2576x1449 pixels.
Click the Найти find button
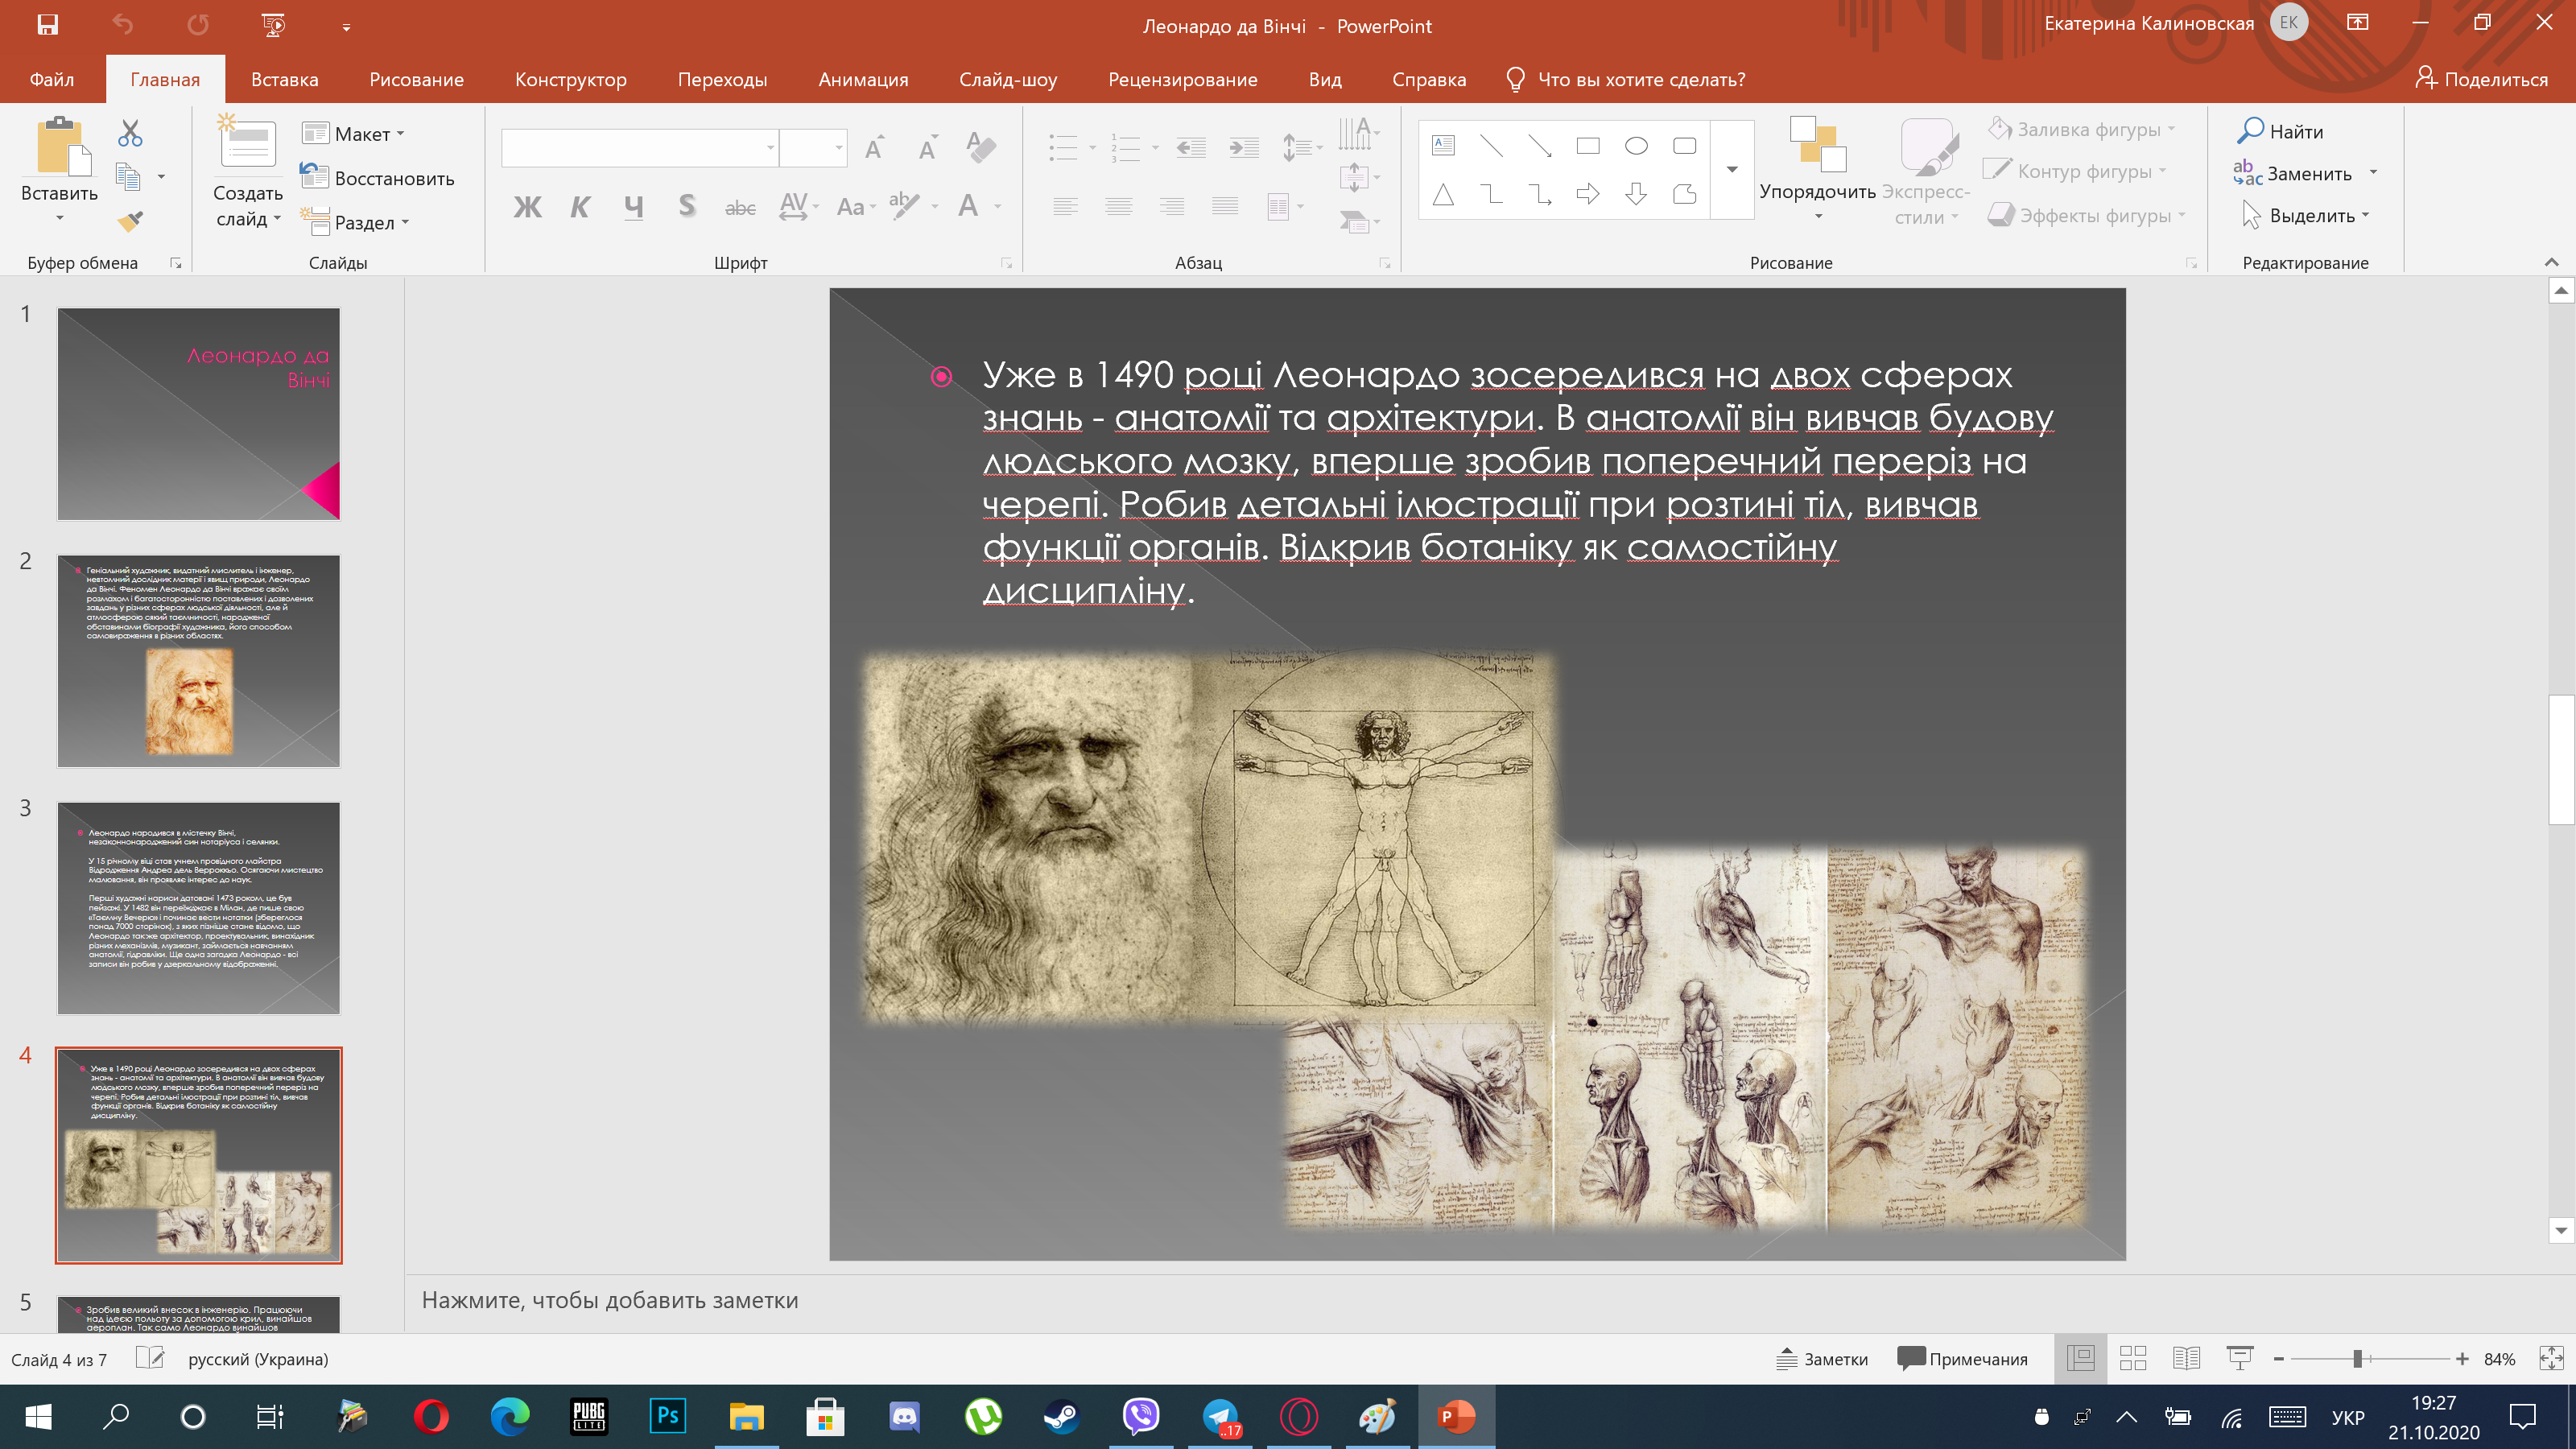[2281, 131]
